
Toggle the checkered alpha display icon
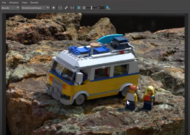tap(66, 8)
